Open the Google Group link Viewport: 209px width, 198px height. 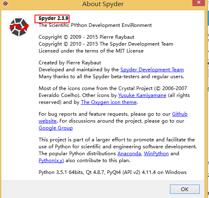coord(56,128)
